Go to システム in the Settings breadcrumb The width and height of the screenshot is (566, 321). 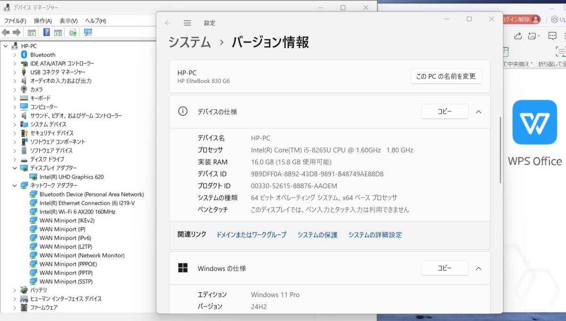pyautogui.click(x=190, y=42)
